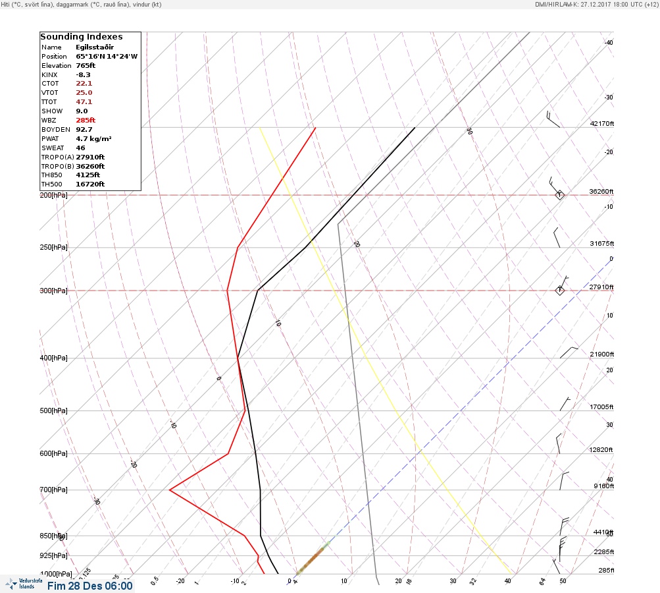The image size is (660, 593).
Task: Click the "-40" label on the right-hand axis
Action: [x=609, y=43]
